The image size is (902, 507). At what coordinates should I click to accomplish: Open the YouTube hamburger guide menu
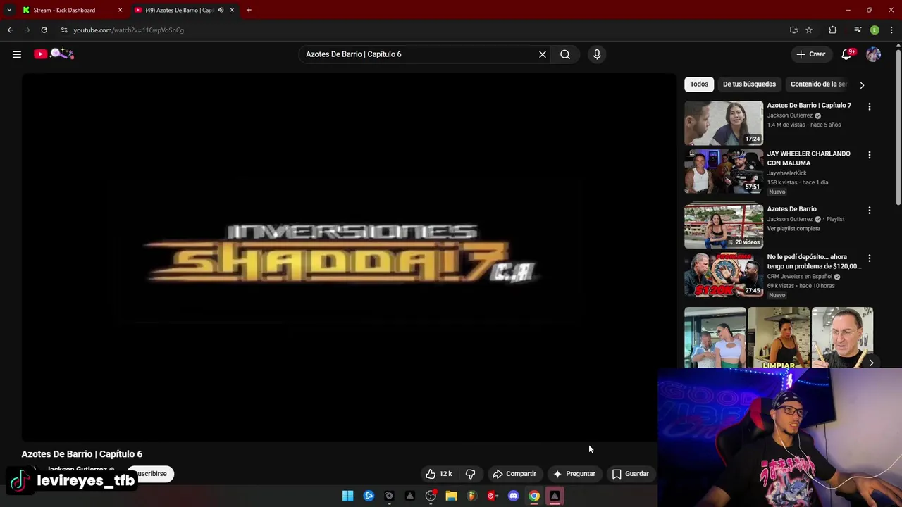pos(17,54)
